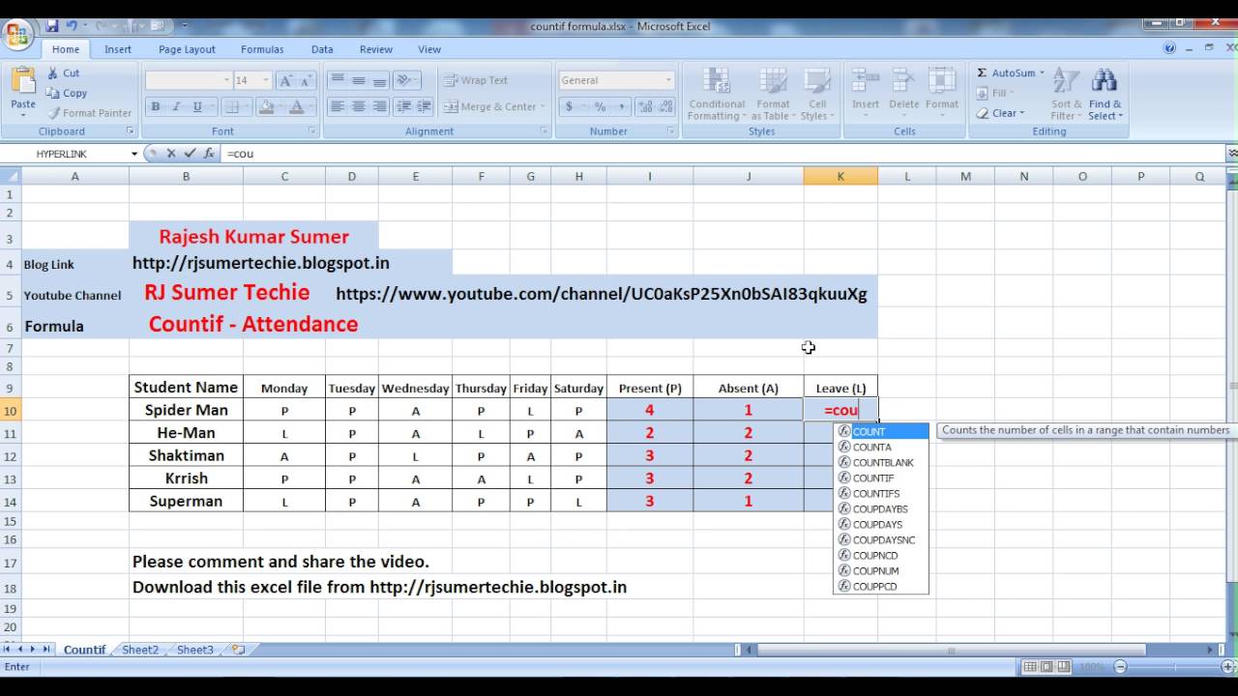Click the Insert cells button
This screenshot has height=696, width=1238.
(866, 93)
